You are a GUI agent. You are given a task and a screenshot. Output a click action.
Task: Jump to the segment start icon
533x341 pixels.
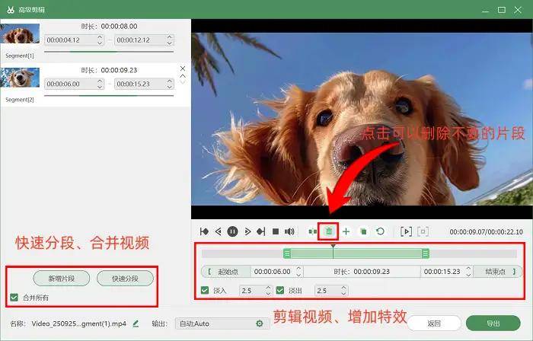pos(204,231)
